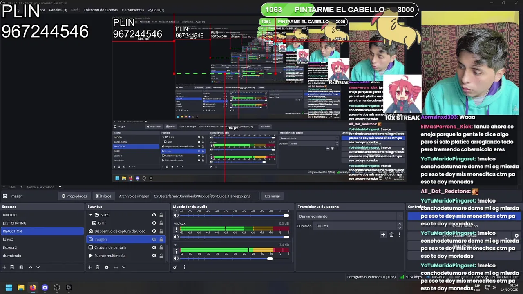523x294 pixels.
Task: Open scene filters icon in Escenas toolbar
Action: [x=21, y=267]
